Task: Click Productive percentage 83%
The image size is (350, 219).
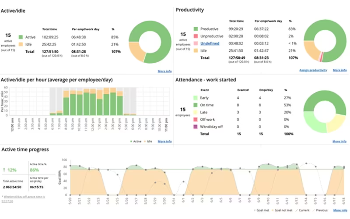Action: click(x=292, y=29)
